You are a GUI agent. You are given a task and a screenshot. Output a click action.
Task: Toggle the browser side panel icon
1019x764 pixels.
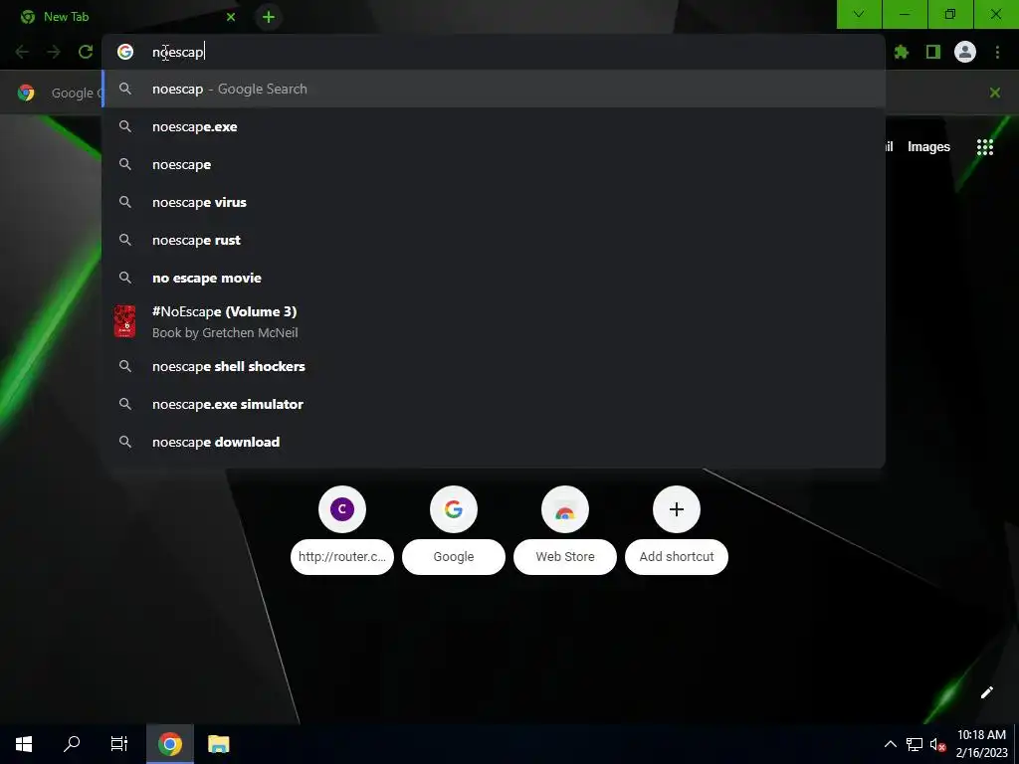tap(933, 52)
